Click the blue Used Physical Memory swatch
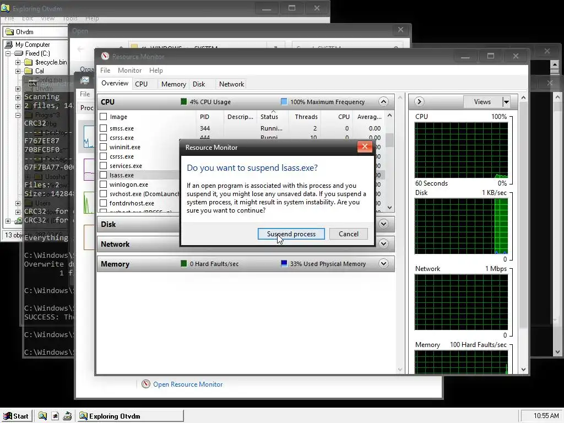This screenshot has width=564, height=423. point(284,264)
